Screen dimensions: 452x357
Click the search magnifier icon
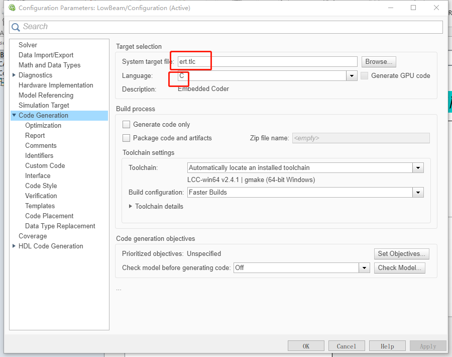pos(15,27)
